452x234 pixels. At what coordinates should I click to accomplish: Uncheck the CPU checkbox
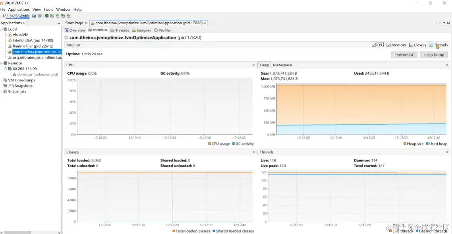[374, 45]
